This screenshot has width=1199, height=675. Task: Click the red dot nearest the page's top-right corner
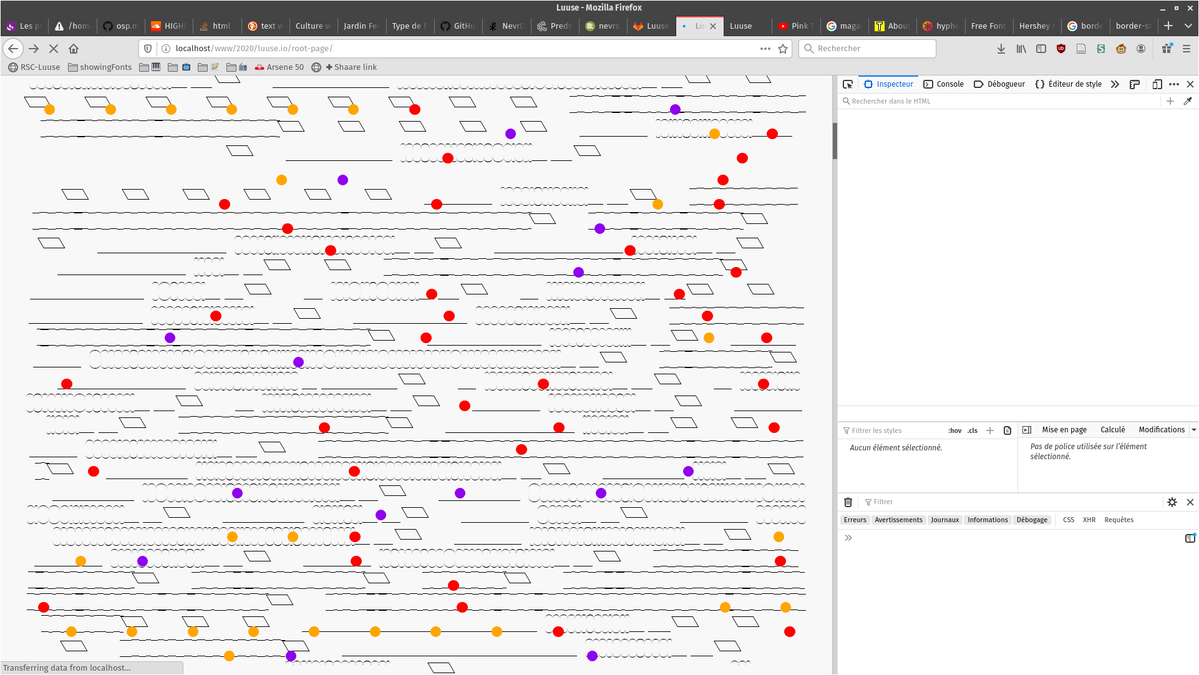pos(772,134)
